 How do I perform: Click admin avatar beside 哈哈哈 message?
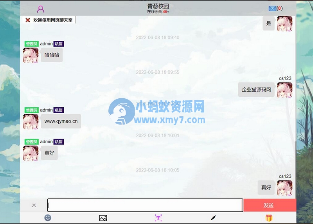pyautogui.click(x=31, y=55)
